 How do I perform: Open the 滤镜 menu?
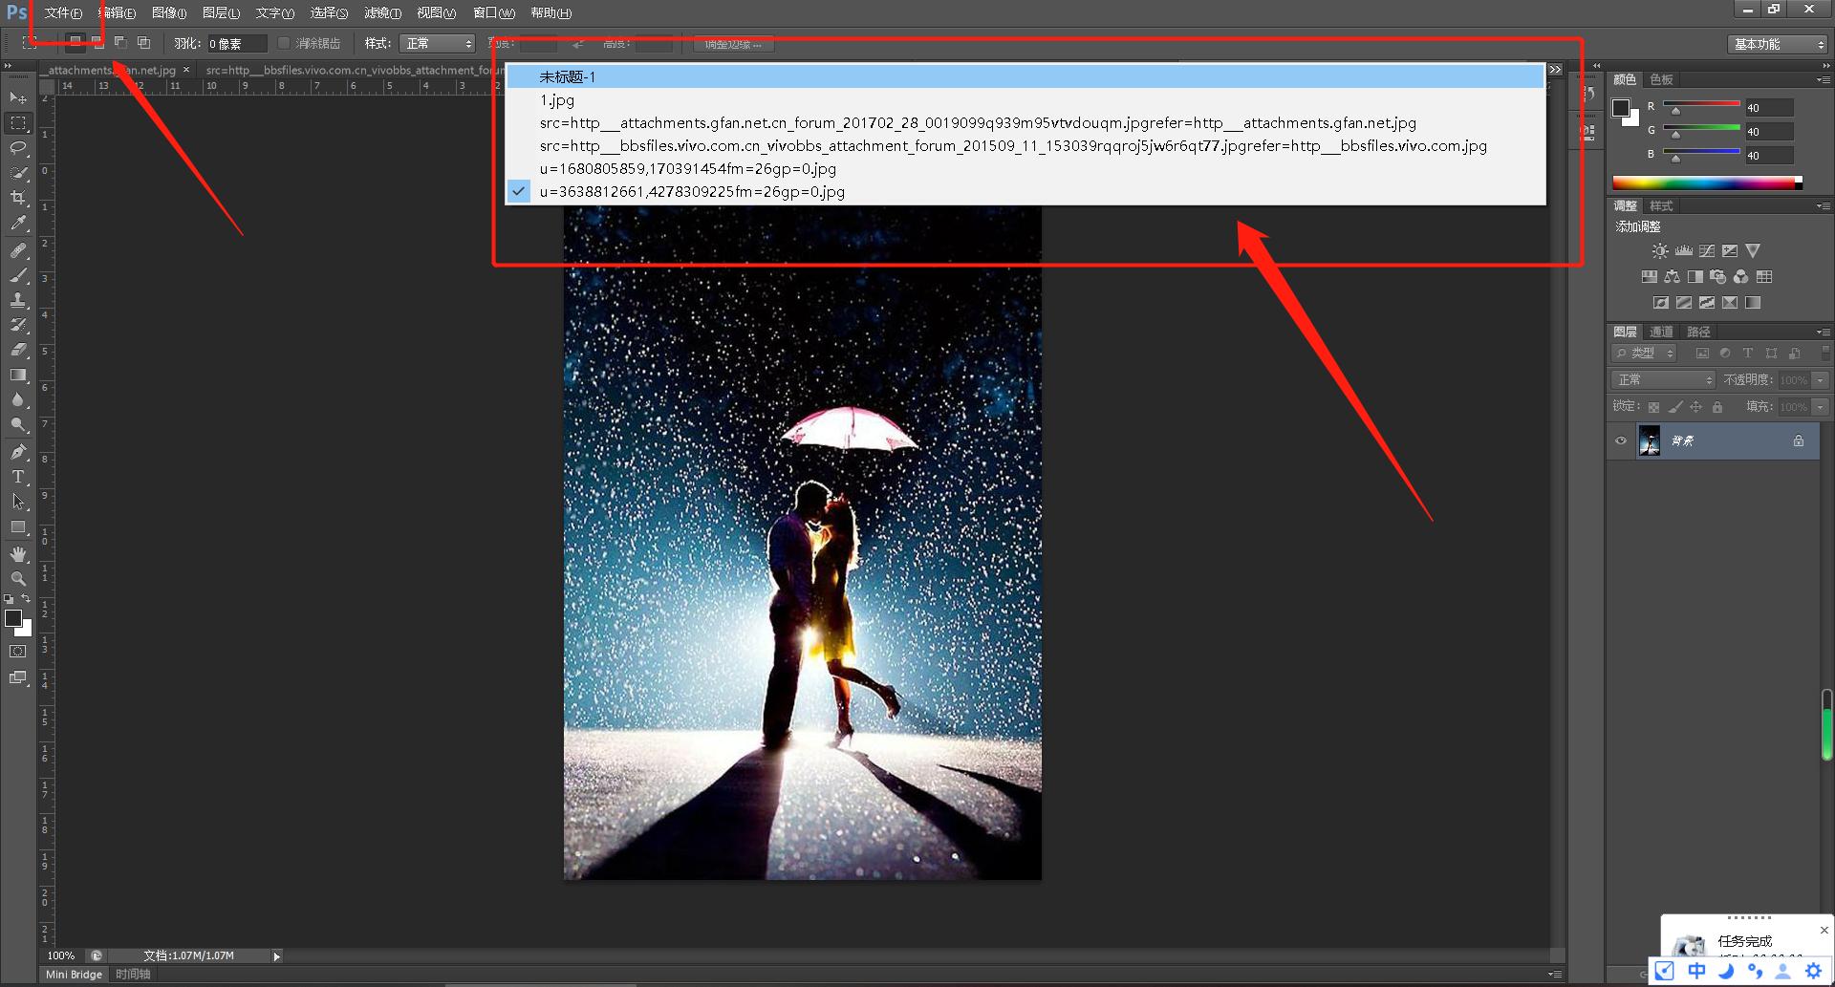coord(382,12)
